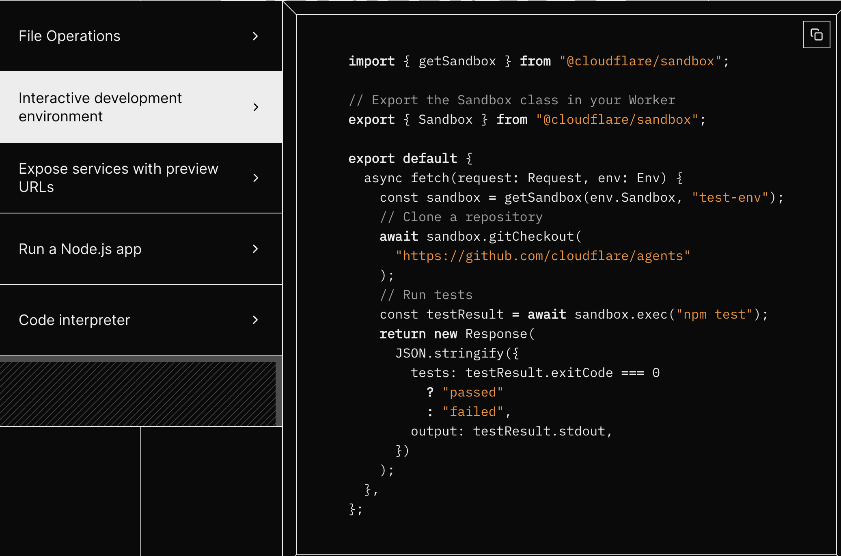Viewport: 841px width, 556px height.
Task: Expand the Run a Node.js app chevron
Action: tap(255, 249)
